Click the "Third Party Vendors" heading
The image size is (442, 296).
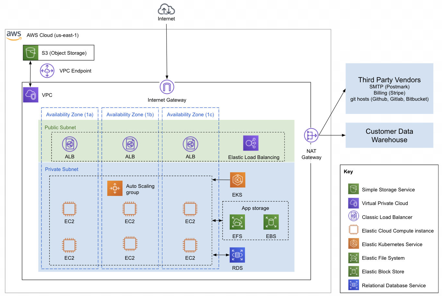pos(390,80)
